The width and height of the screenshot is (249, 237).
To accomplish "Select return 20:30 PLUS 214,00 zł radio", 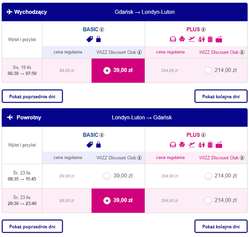I will (208, 201).
